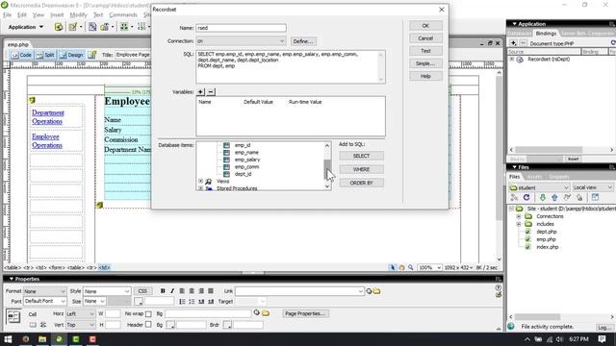Open the Font dropdown in Properties
Viewport: 616px width, 346px height.
pyautogui.click(x=44, y=301)
